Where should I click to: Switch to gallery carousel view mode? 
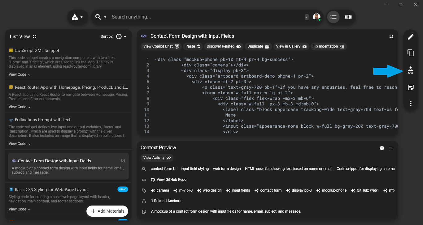coord(348,17)
